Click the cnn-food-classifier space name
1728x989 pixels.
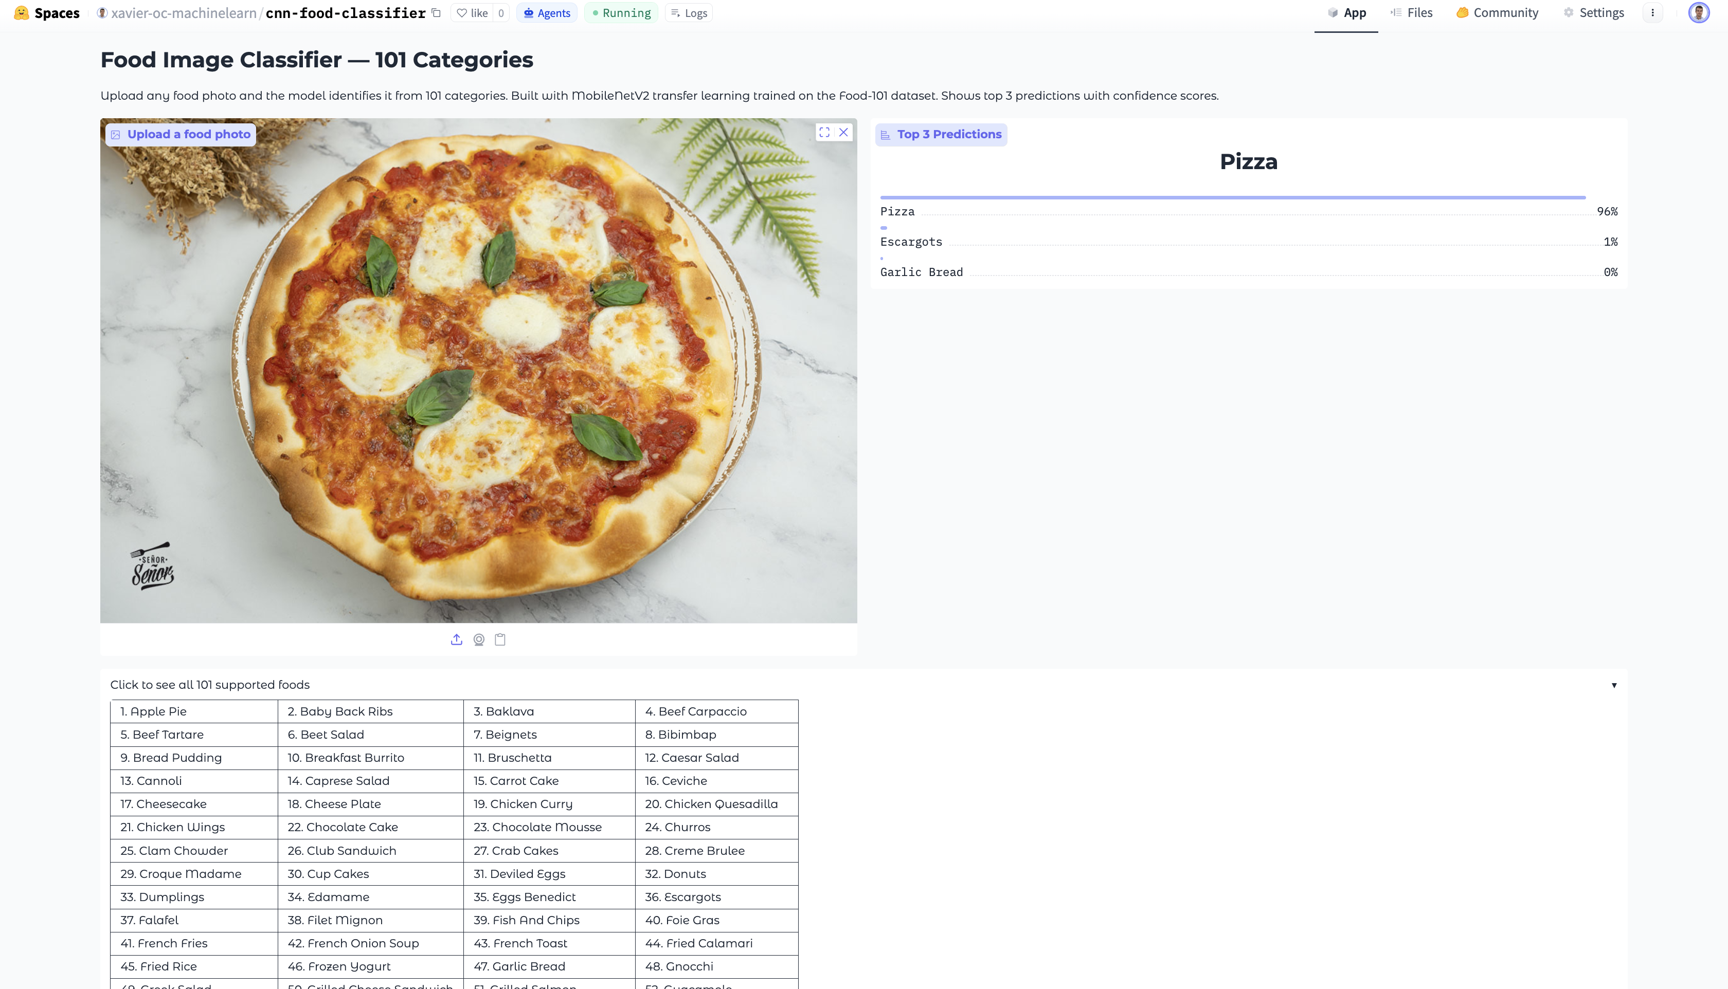pyautogui.click(x=345, y=13)
